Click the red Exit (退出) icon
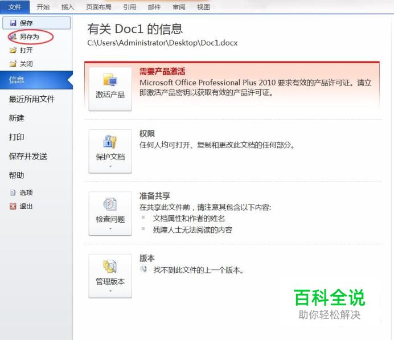 [x=13, y=206]
